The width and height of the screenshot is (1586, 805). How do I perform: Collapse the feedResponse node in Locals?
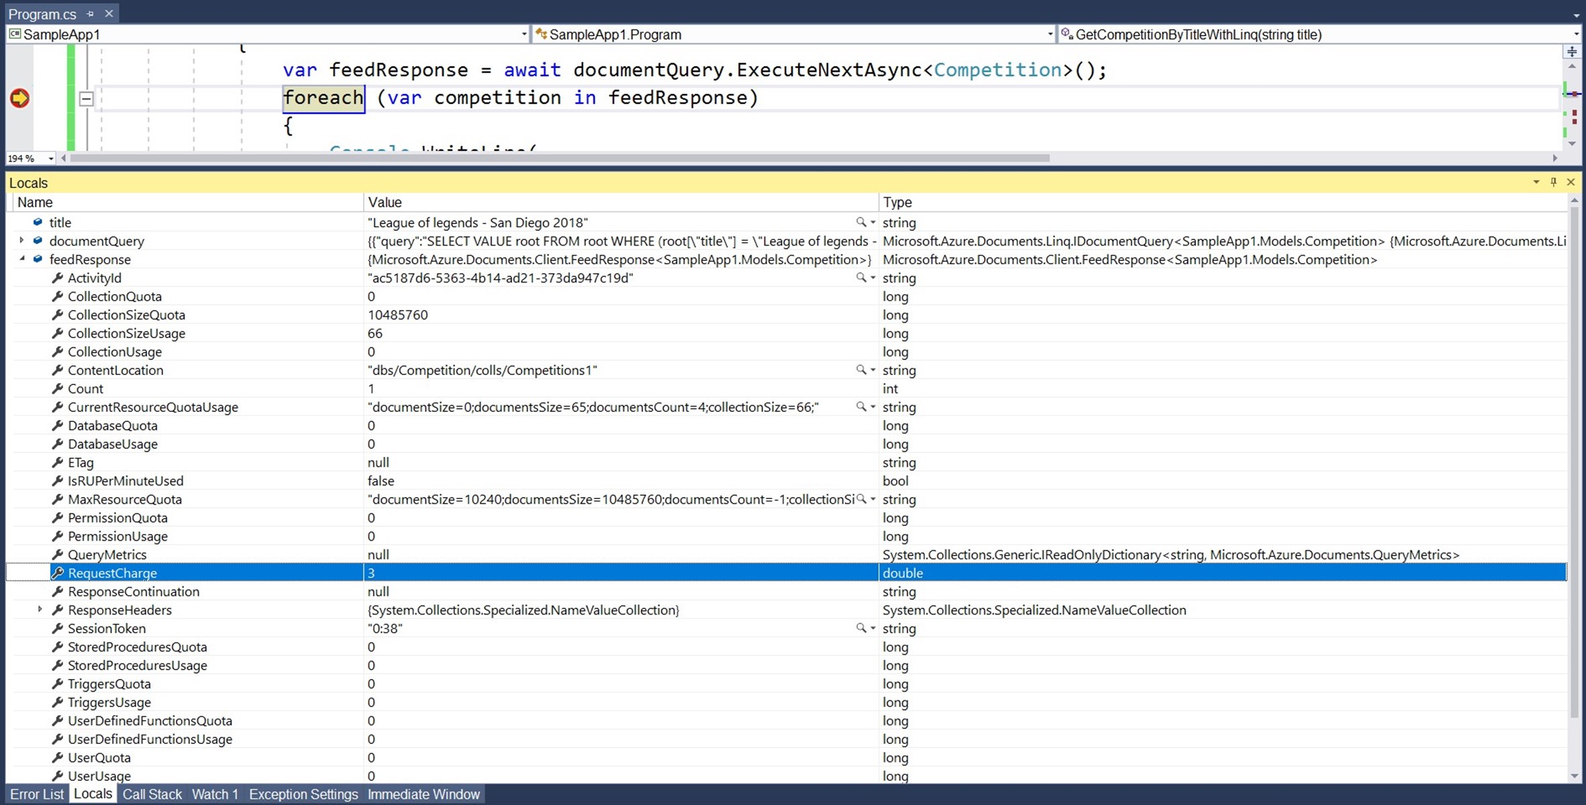pyautogui.click(x=21, y=259)
